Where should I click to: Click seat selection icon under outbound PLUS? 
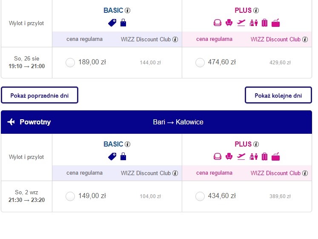pos(229,23)
